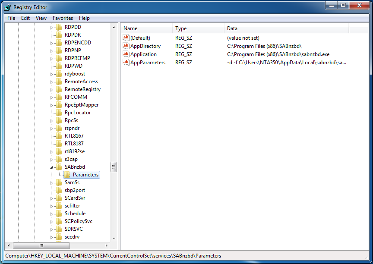The width and height of the screenshot is (373, 264).
Task: Click the SDRSVC folder icon
Action: point(59,229)
